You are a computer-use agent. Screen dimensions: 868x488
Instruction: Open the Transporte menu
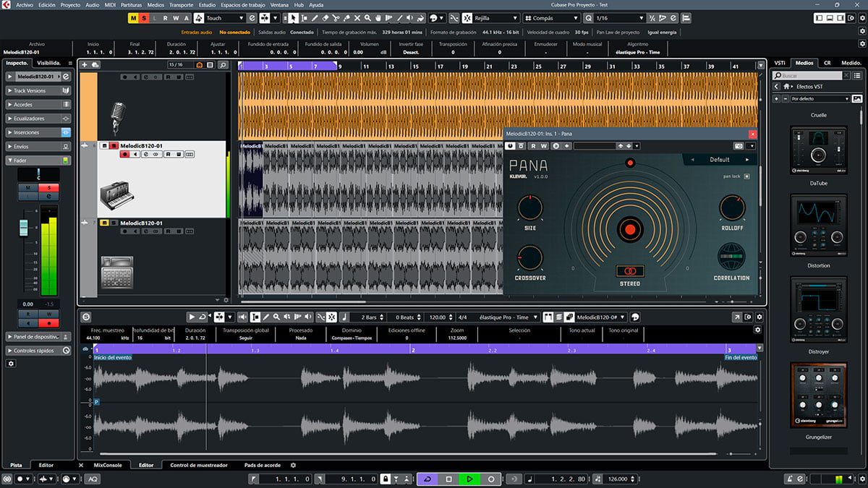pyautogui.click(x=181, y=4)
